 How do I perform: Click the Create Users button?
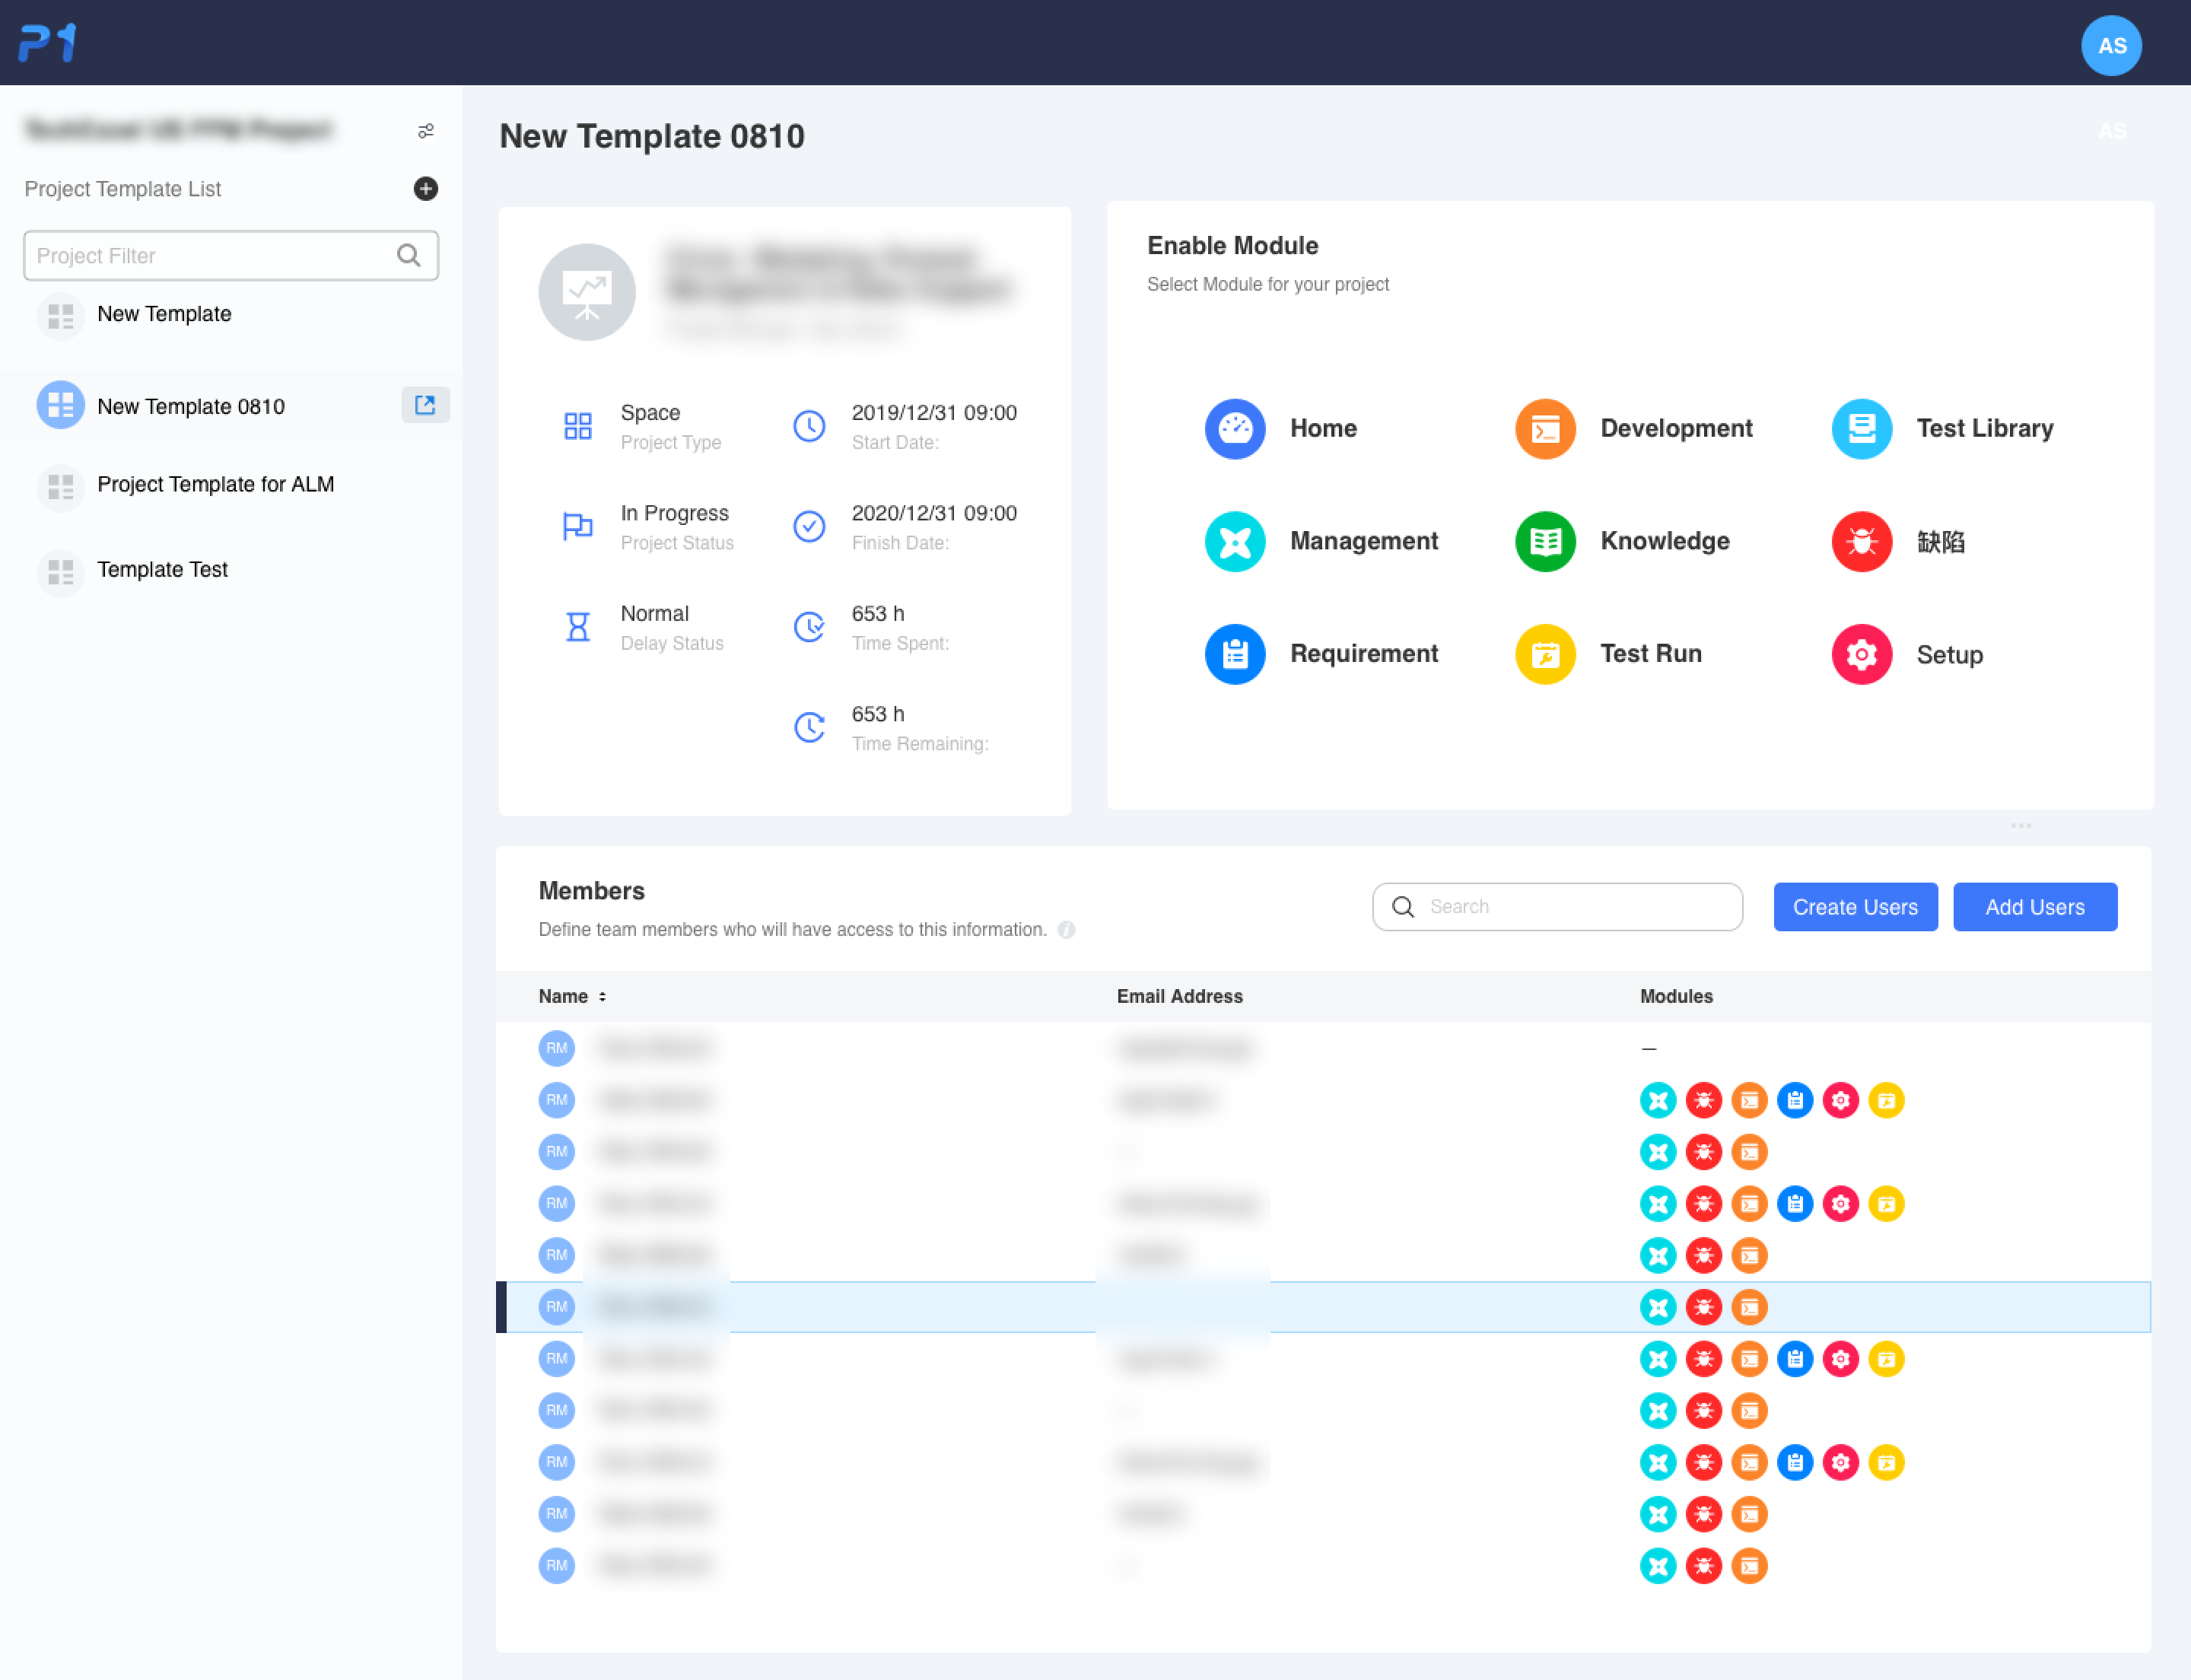click(1854, 907)
